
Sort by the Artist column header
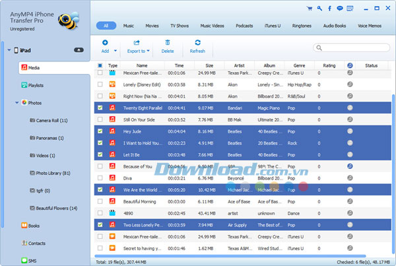[239, 65]
